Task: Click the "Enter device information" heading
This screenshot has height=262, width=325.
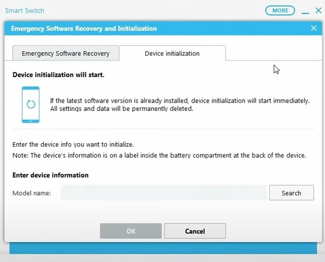Action: click(51, 175)
